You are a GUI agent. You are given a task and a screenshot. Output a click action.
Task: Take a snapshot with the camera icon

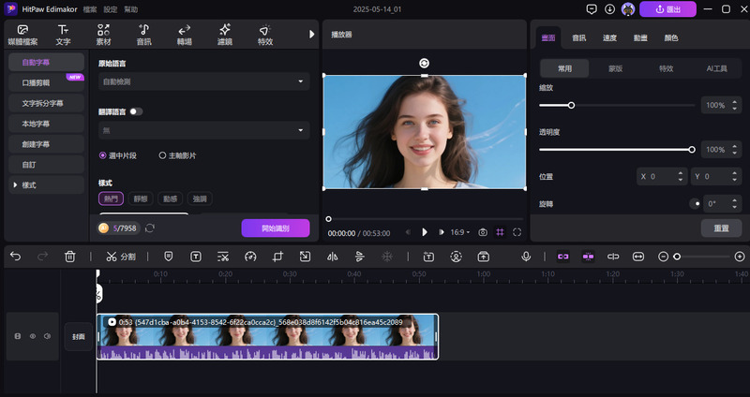[x=483, y=232]
